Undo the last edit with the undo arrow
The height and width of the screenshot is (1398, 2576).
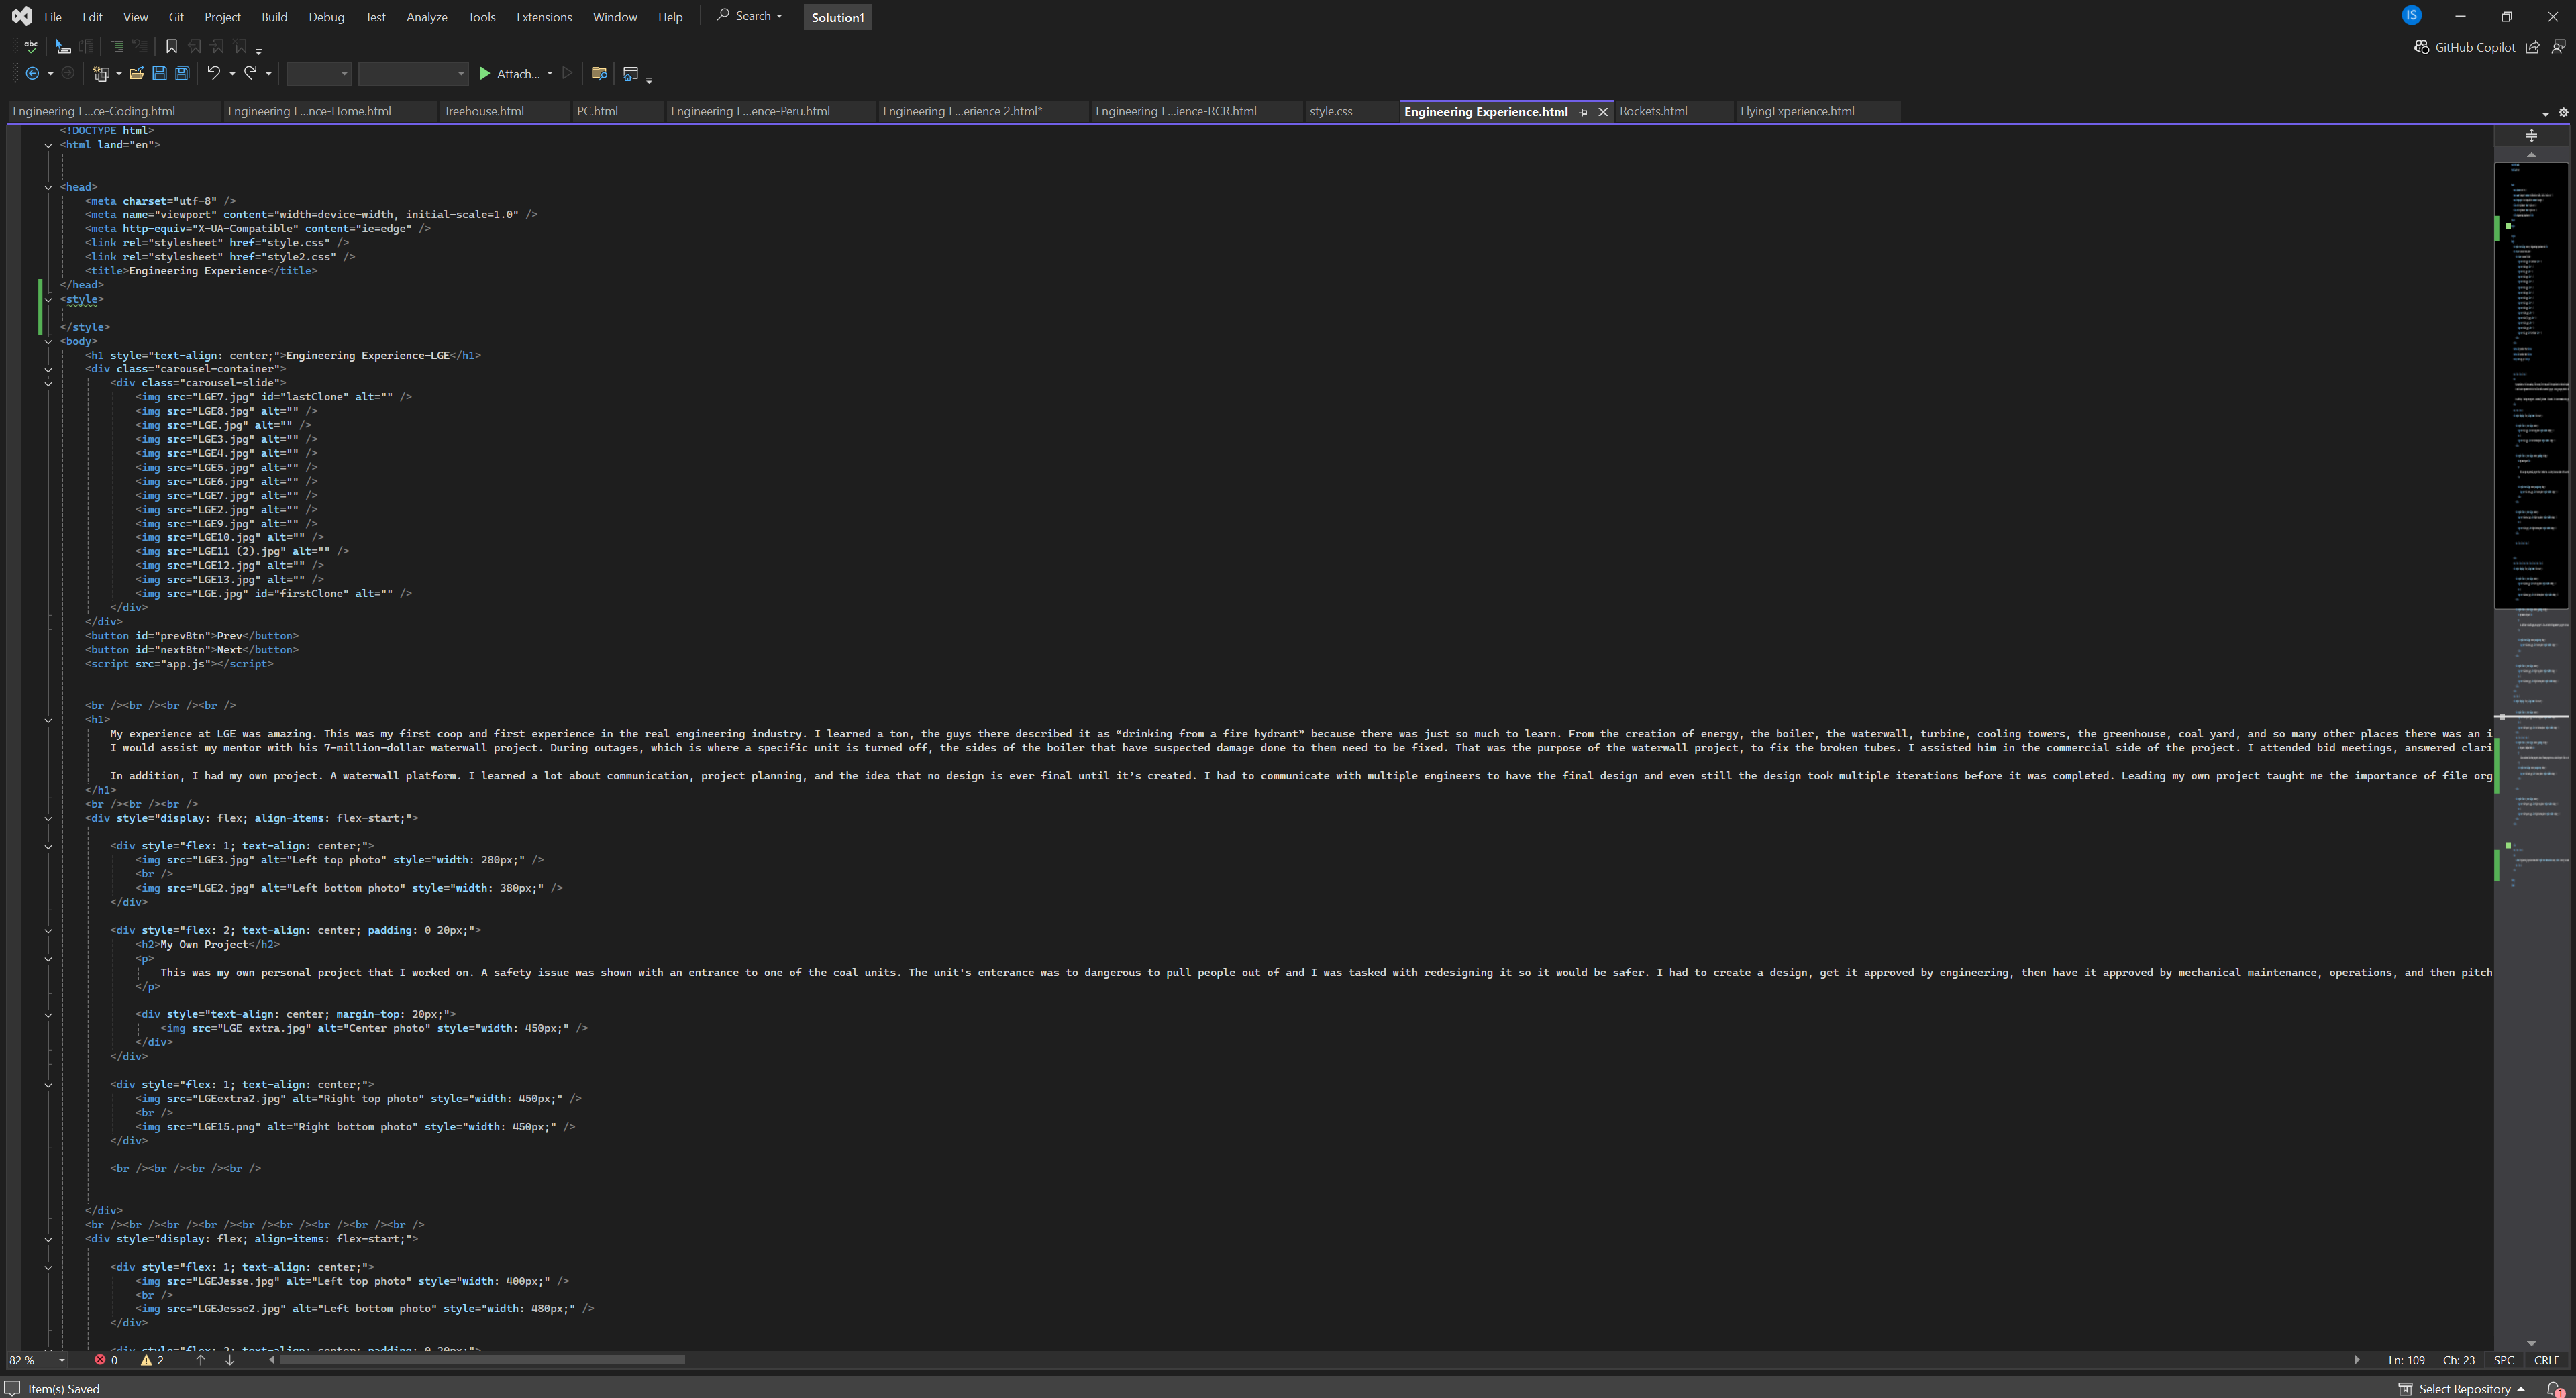(x=213, y=73)
